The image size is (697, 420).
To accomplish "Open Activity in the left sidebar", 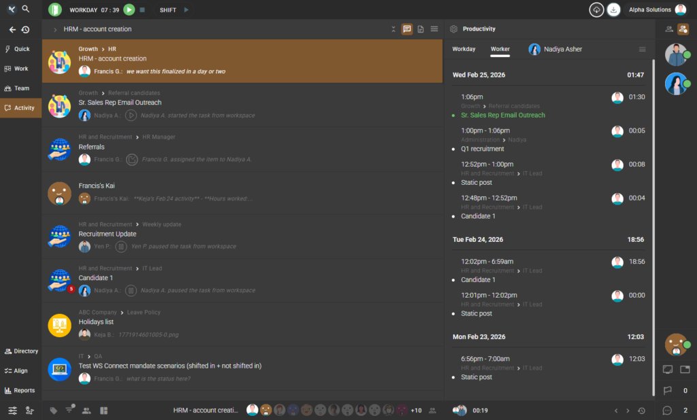I will click(x=20, y=107).
